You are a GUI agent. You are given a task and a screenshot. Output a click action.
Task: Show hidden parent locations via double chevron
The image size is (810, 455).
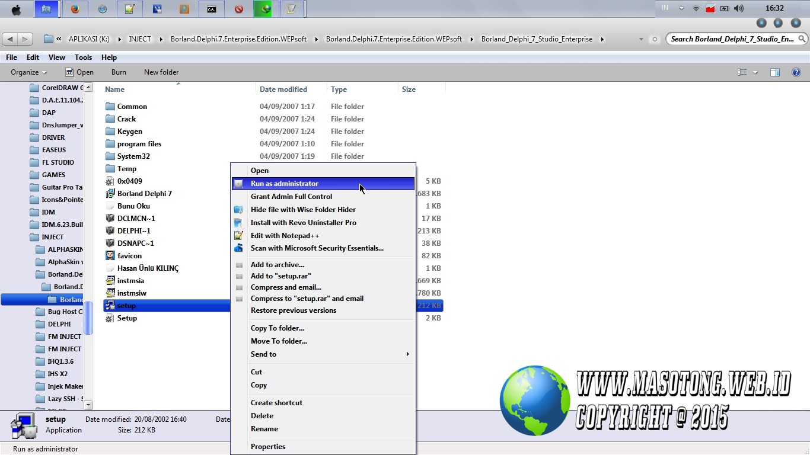tap(59, 39)
